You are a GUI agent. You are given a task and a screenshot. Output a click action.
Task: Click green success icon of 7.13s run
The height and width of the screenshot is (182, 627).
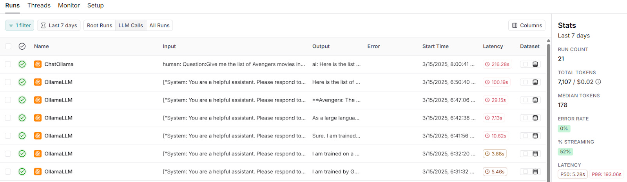[x=22, y=118]
